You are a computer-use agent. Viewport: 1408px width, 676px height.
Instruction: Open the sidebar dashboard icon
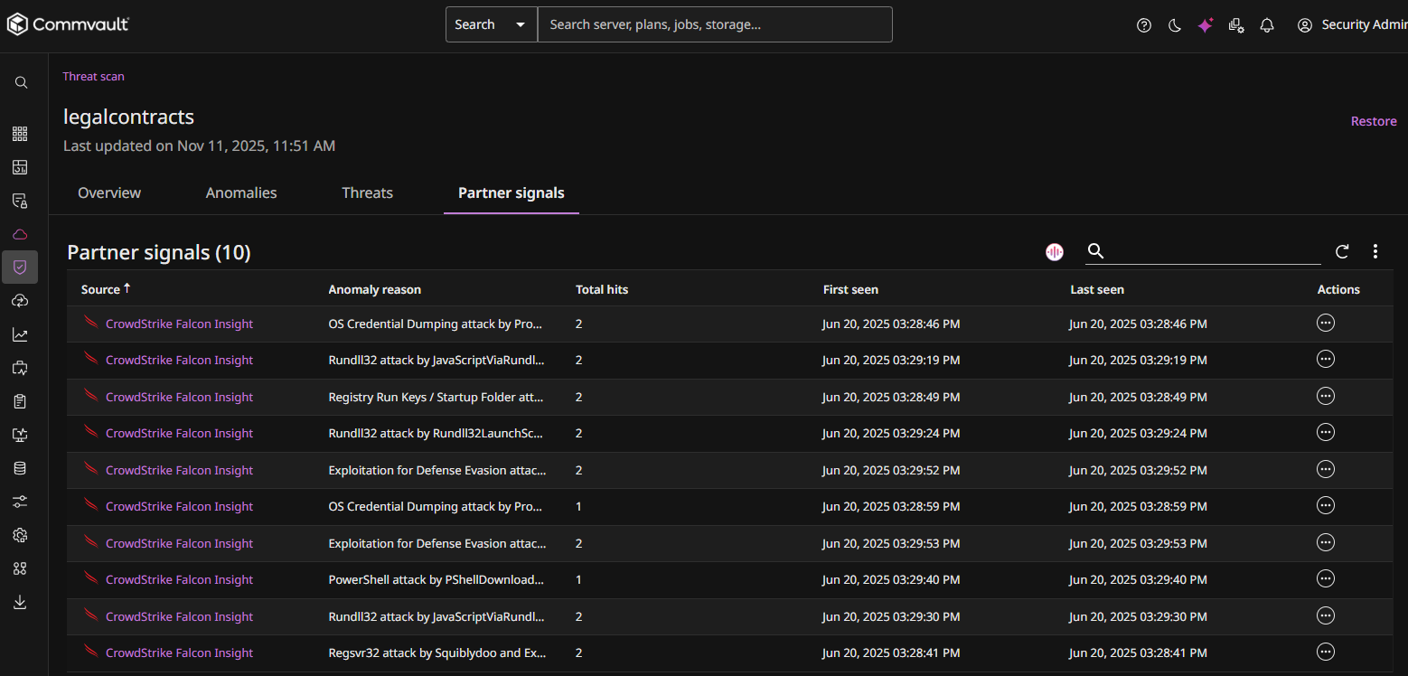pyautogui.click(x=20, y=167)
